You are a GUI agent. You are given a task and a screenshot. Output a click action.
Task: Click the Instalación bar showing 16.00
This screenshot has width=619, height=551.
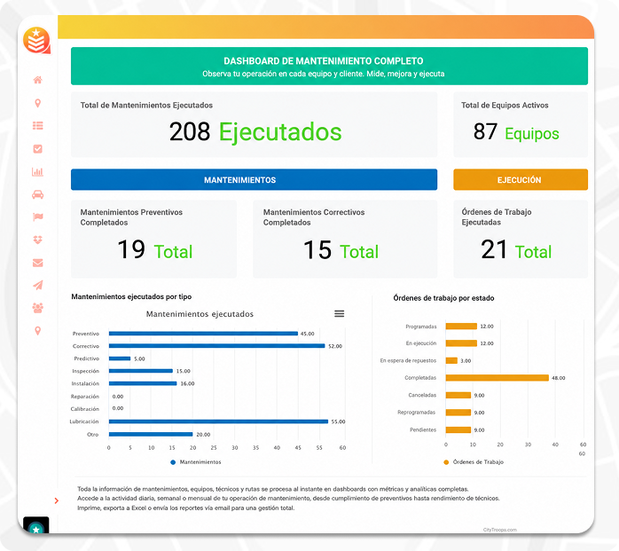coord(143,383)
